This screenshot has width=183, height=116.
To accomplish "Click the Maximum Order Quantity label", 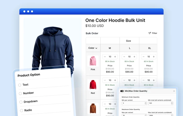I will pos(131,109).
